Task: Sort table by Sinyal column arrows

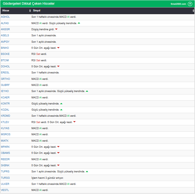Action: [193, 11]
